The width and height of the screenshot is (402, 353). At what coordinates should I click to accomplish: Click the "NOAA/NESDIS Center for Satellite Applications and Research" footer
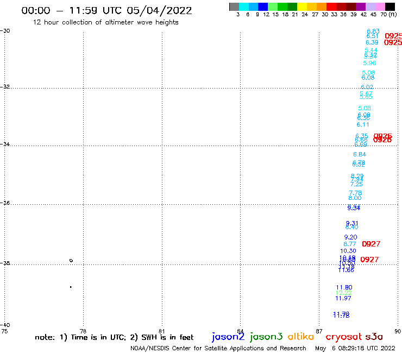(x=218, y=348)
